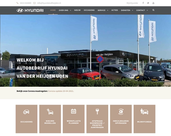
Task: Go to the Home menu item
Action: [53, 10]
